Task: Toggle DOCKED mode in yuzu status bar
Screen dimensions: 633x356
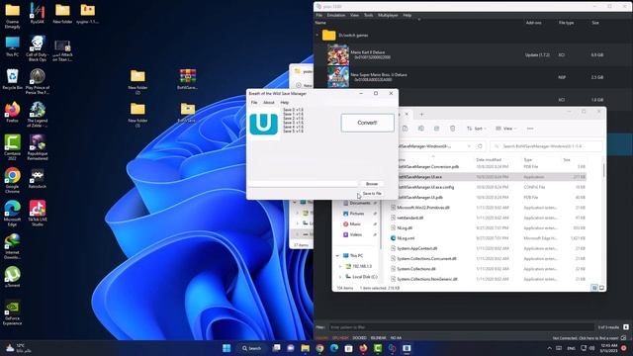Action: coord(359,338)
